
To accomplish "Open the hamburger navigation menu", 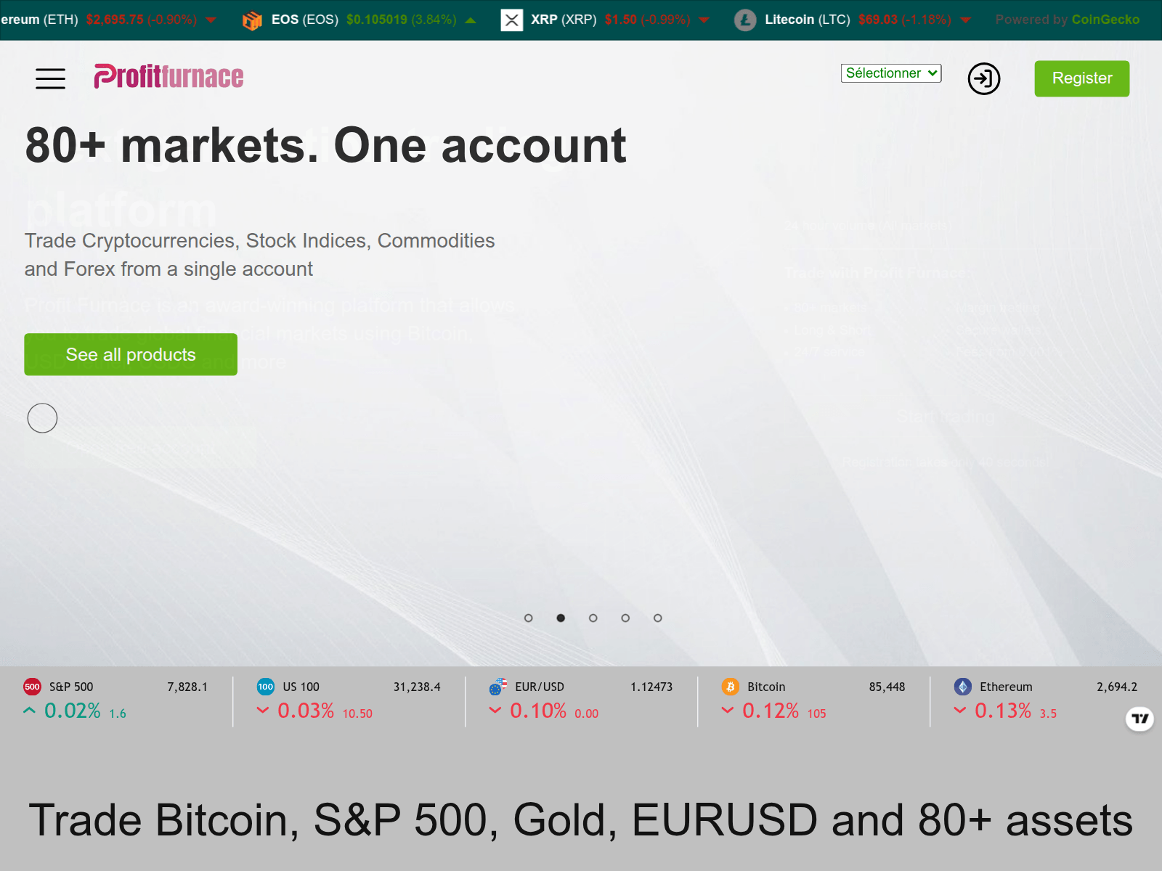I will point(50,78).
